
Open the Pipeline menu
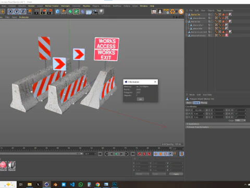point(86,6)
